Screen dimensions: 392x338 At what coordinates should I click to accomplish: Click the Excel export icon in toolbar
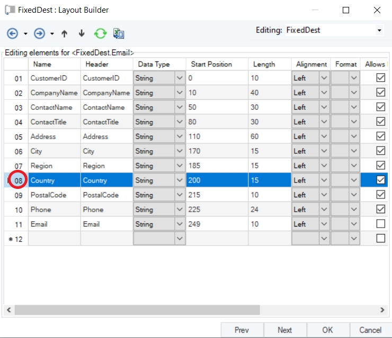tap(119, 33)
